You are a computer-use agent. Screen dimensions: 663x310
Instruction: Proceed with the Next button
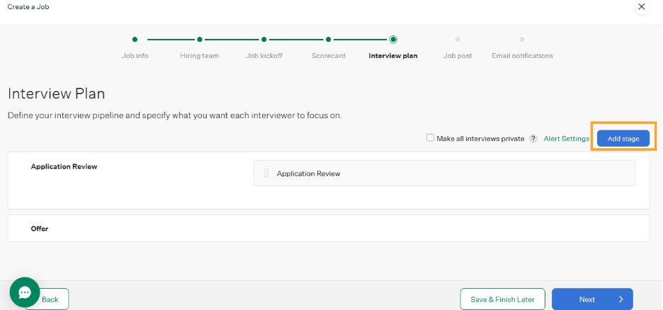(592, 299)
